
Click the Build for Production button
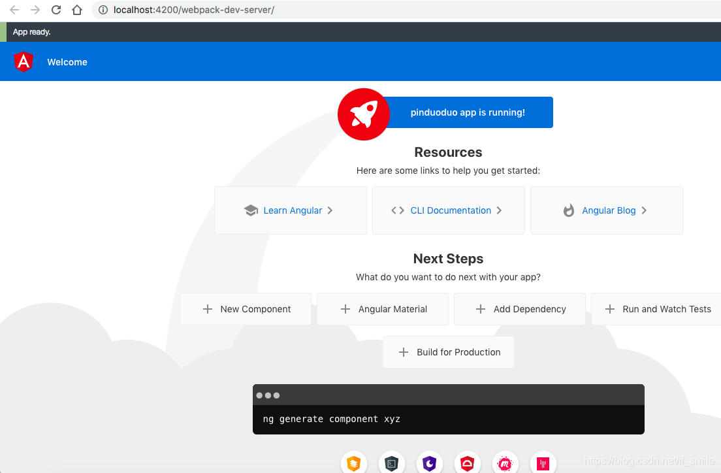click(x=449, y=351)
